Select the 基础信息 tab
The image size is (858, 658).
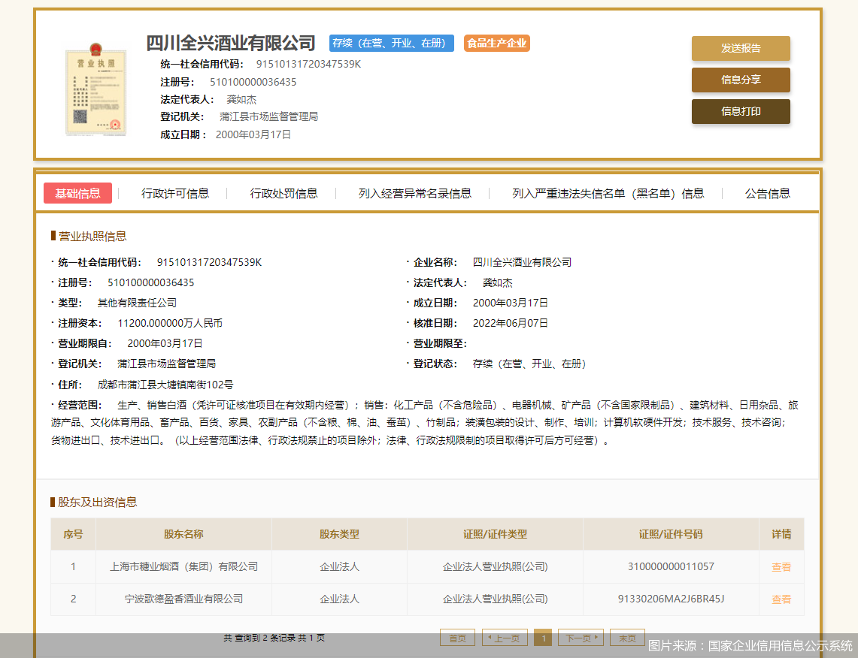pos(77,193)
